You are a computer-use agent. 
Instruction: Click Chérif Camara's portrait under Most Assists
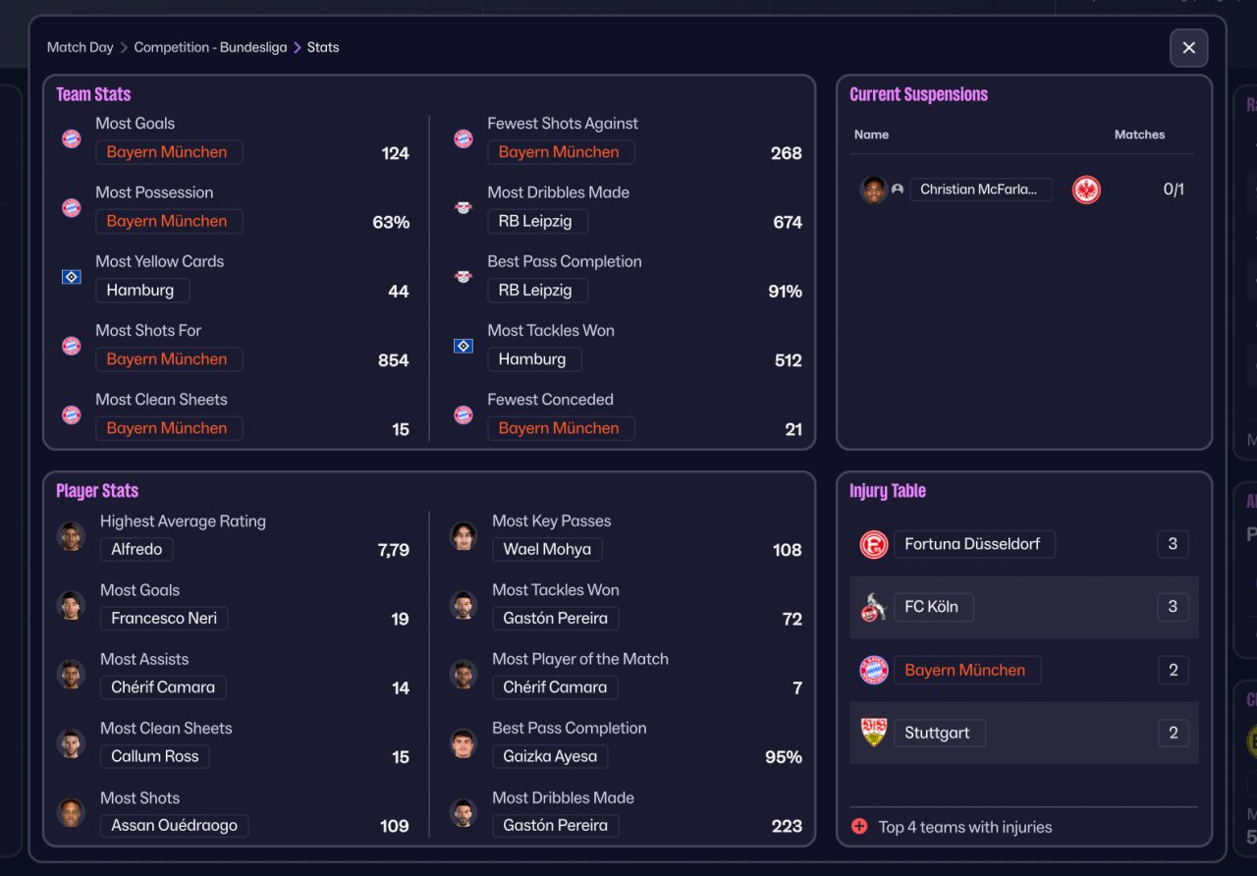pyautogui.click(x=71, y=675)
